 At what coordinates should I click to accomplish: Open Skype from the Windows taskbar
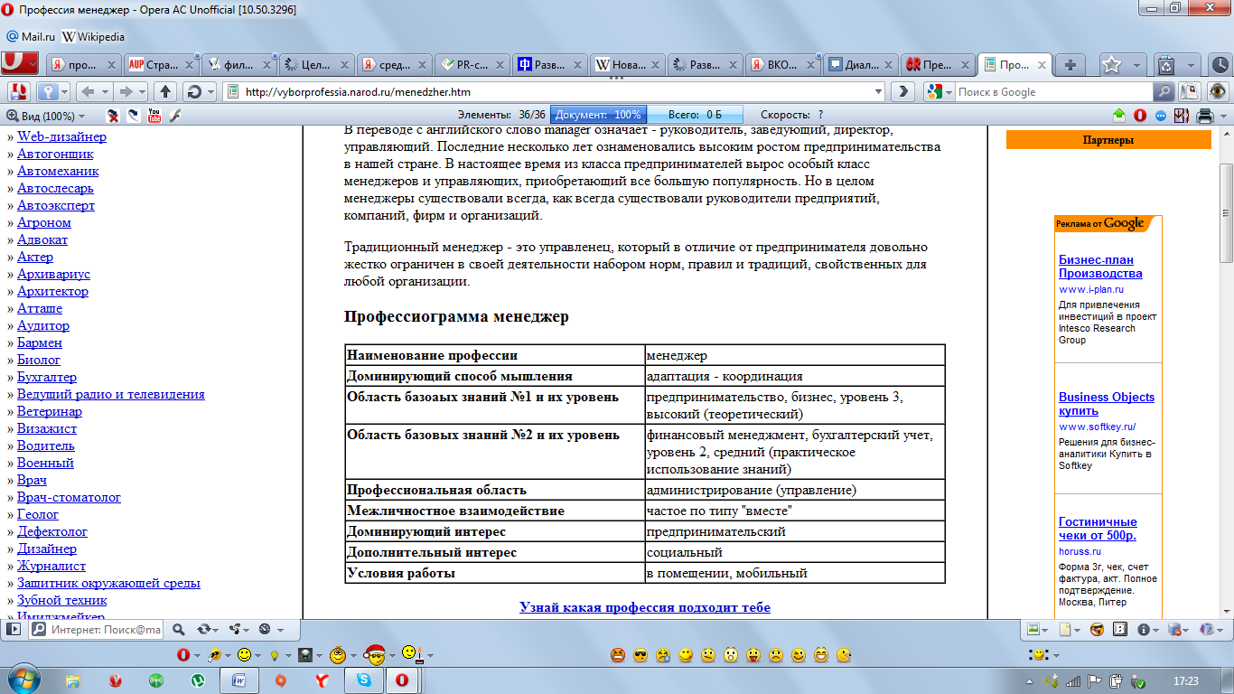(363, 680)
